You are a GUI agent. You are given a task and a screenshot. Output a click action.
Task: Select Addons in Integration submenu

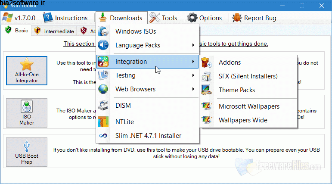(248, 62)
